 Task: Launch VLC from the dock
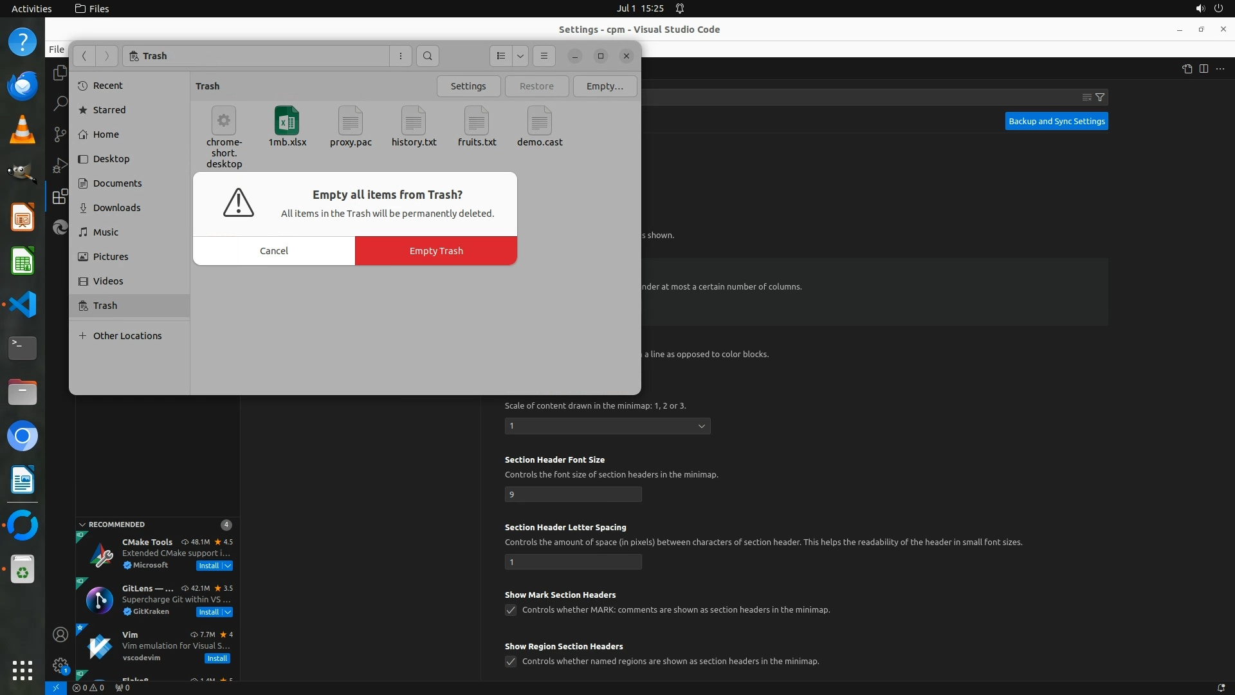pyautogui.click(x=23, y=129)
